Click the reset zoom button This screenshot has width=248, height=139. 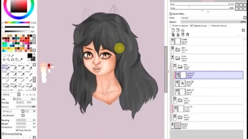tap(245, 5)
